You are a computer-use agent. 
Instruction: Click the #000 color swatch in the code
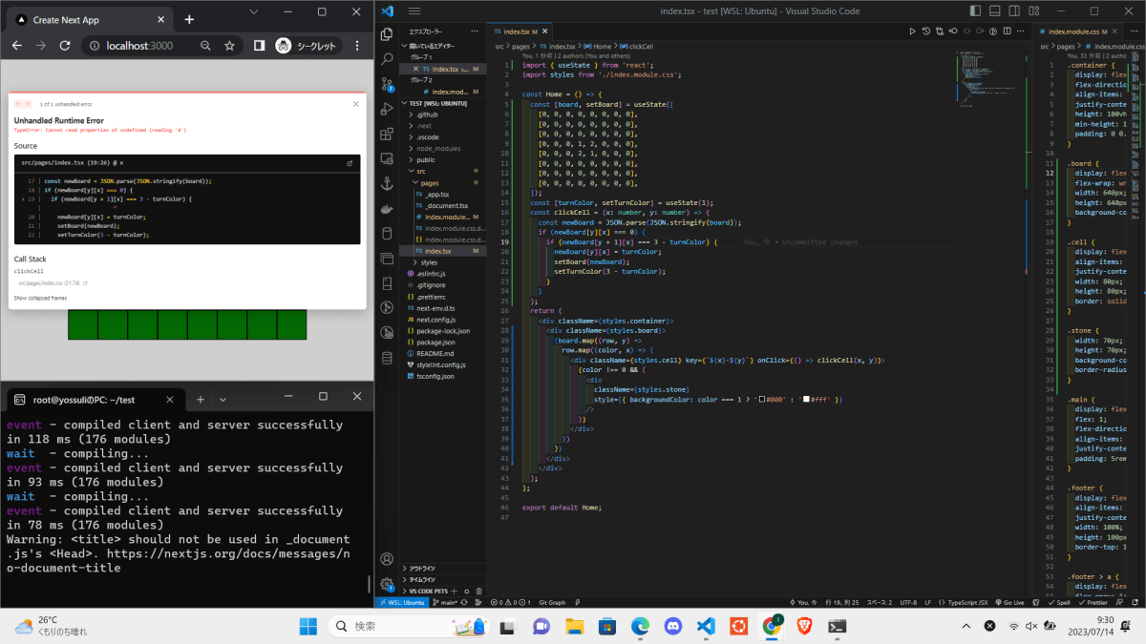pos(761,399)
